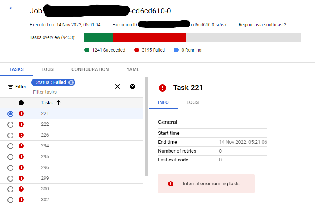Click task number 300 in list
315x206 pixels.
pyautogui.click(x=45, y=189)
